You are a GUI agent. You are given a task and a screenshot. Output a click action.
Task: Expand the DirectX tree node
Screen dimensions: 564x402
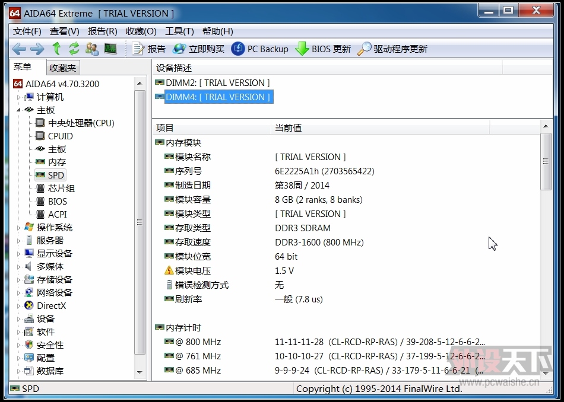click(19, 306)
